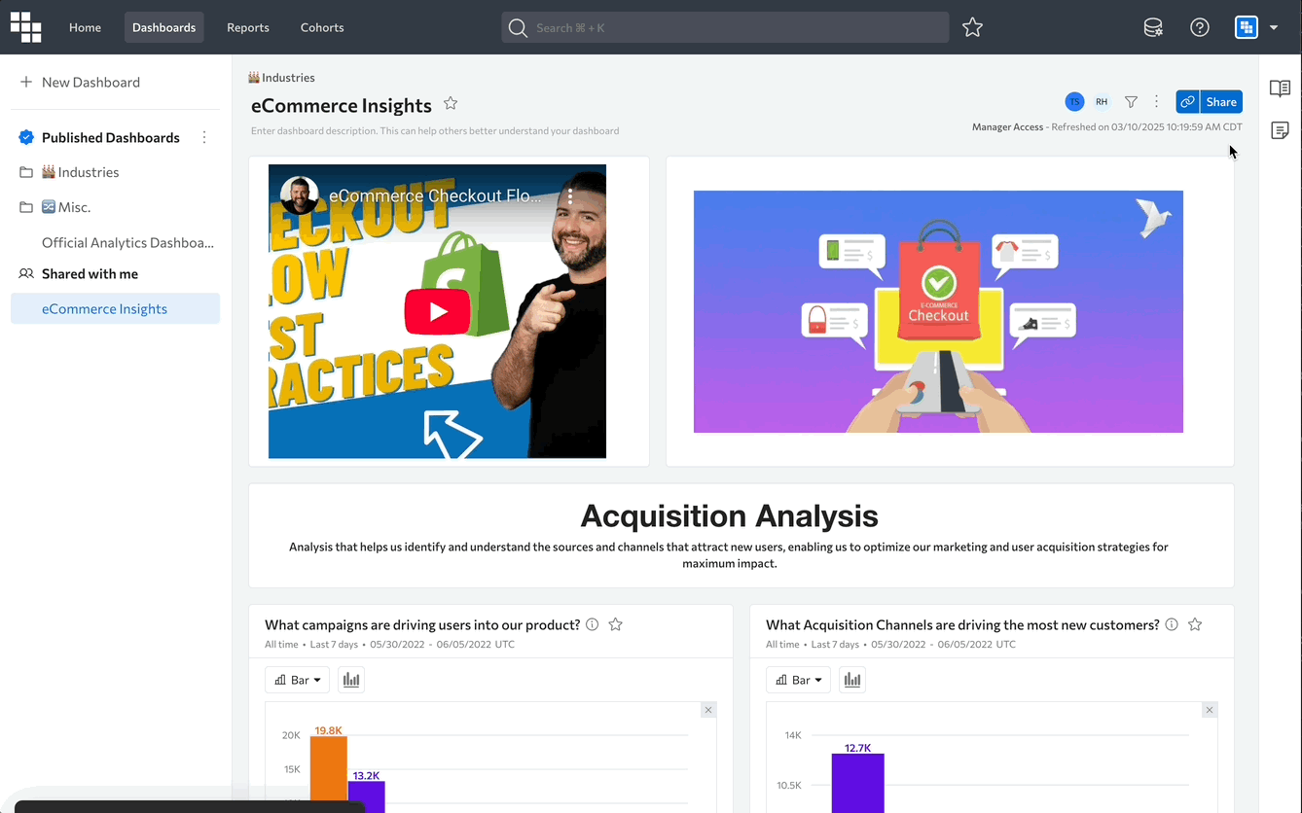Viewport: 1302px width, 813px height.
Task: Open the Reports tab
Action: tap(248, 27)
